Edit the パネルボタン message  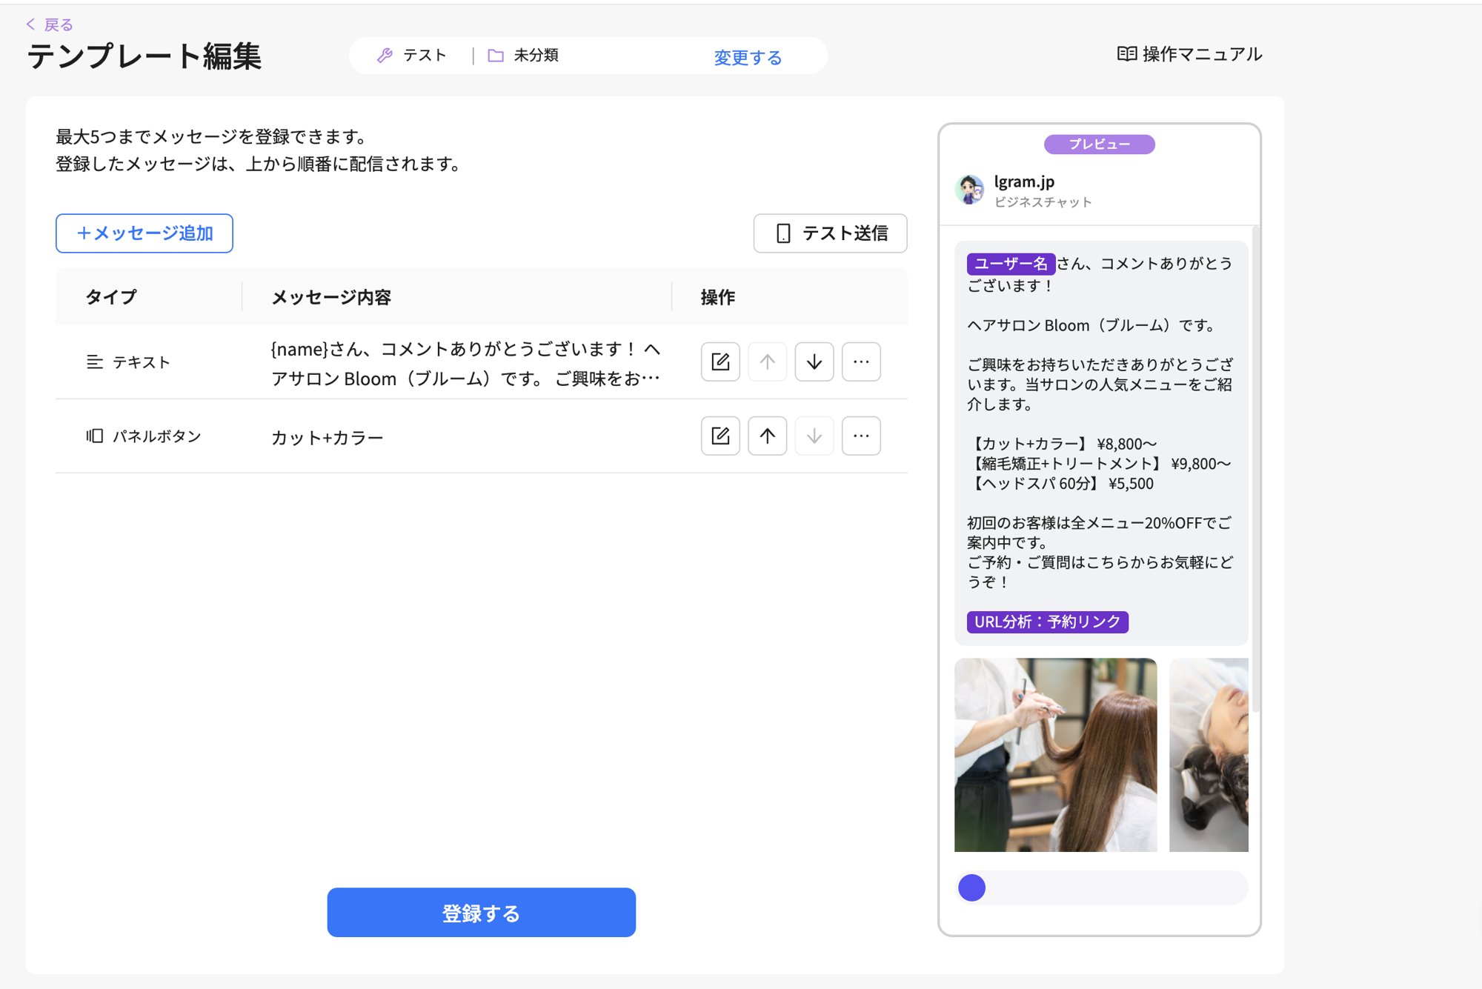tap(720, 436)
